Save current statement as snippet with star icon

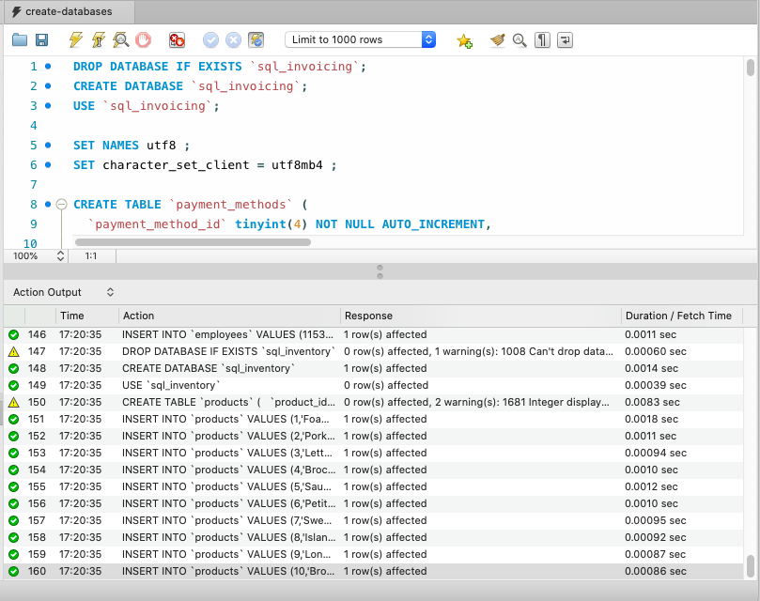pyautogui.click(x=463, y=40)
